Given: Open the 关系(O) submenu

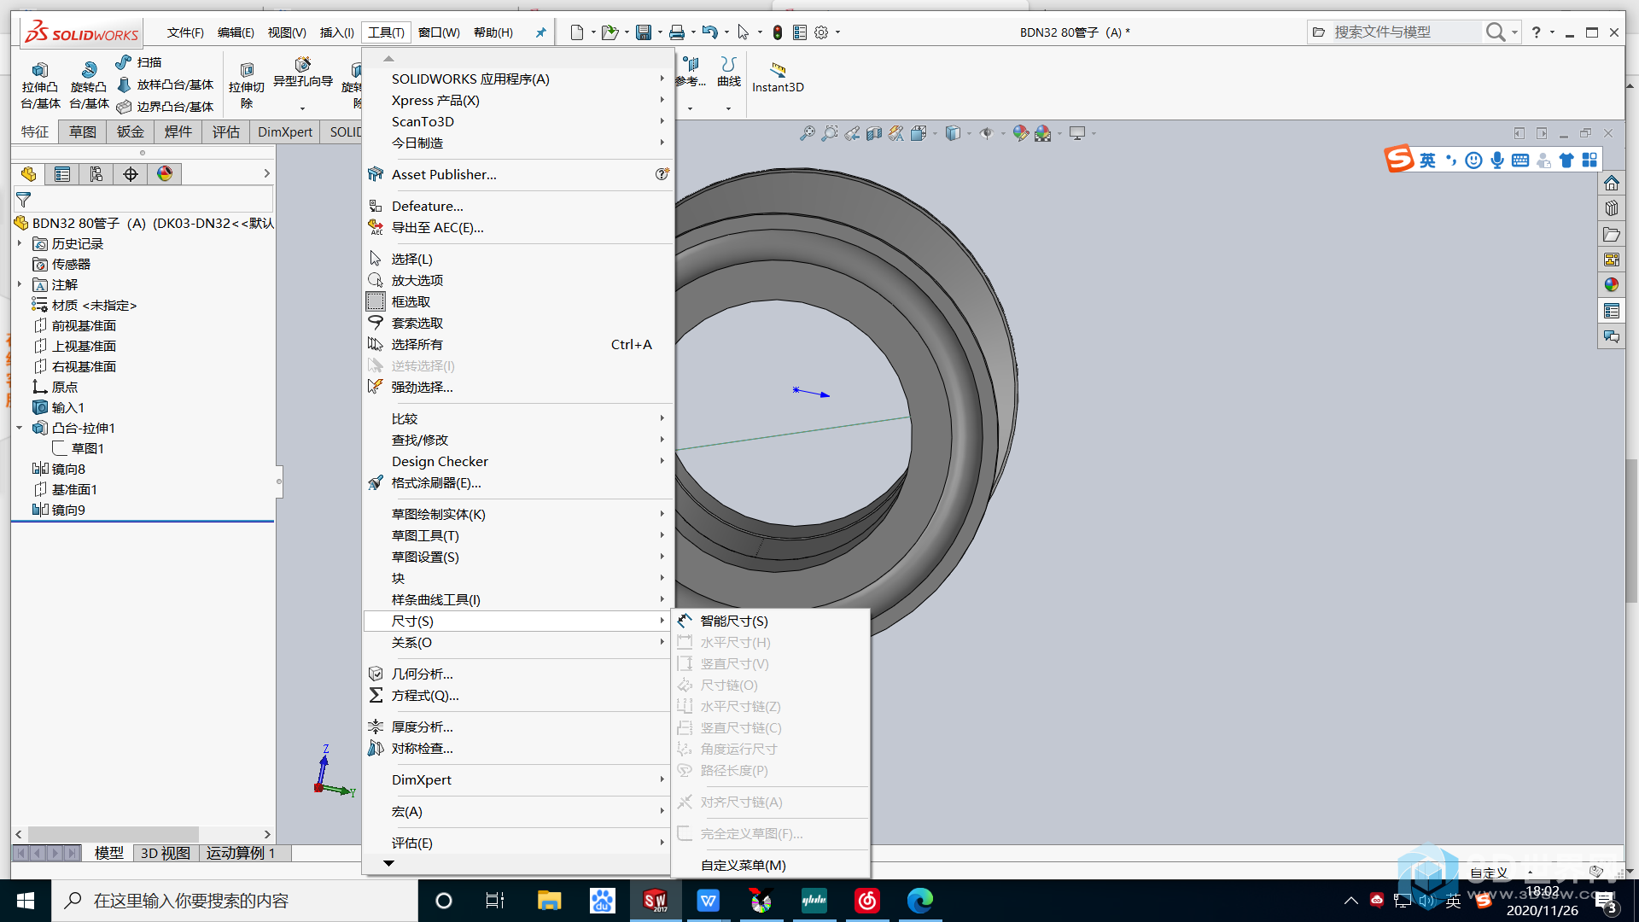Looking at the screenshot, I should (519, 642).
